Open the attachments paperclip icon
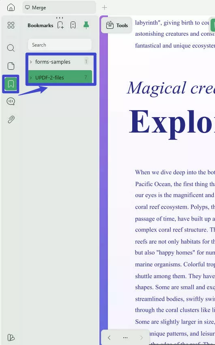 (x=11, y=120)
